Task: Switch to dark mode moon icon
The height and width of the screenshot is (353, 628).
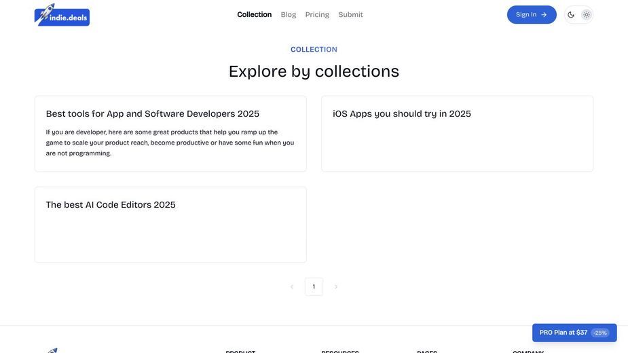Action: point(571,15)
